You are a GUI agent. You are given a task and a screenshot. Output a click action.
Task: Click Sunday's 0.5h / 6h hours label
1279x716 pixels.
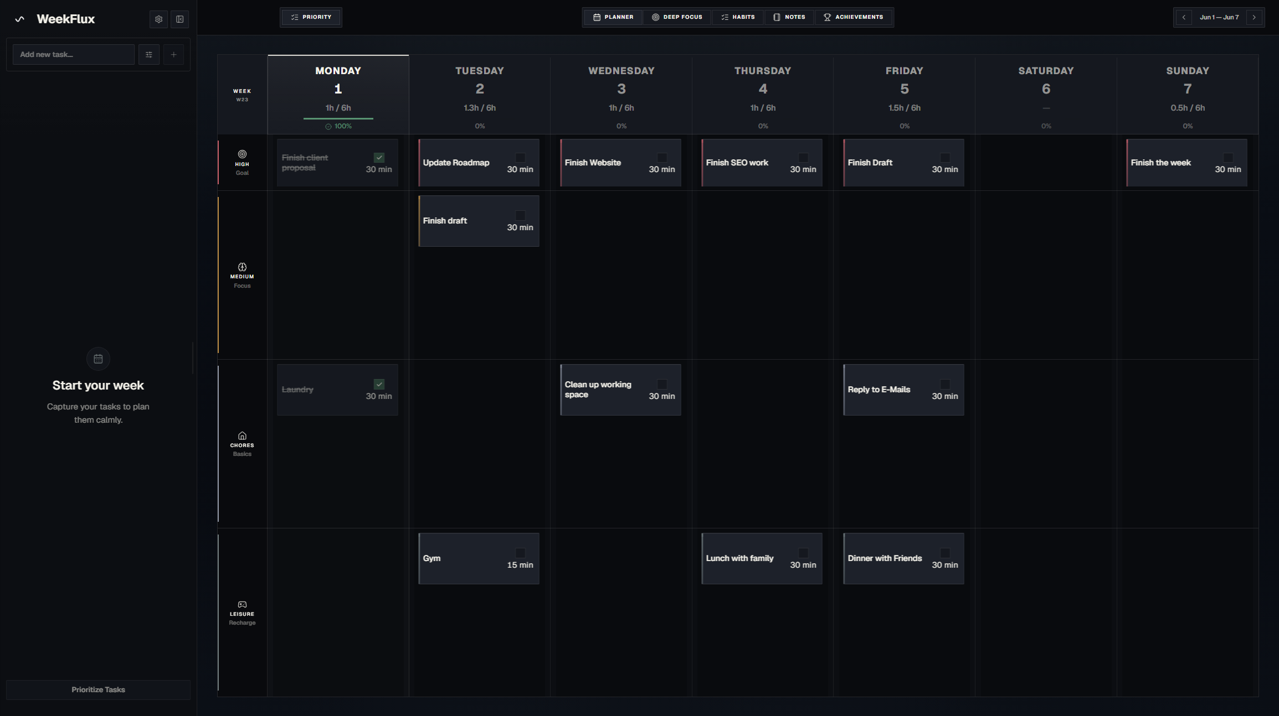point(1188,108)
